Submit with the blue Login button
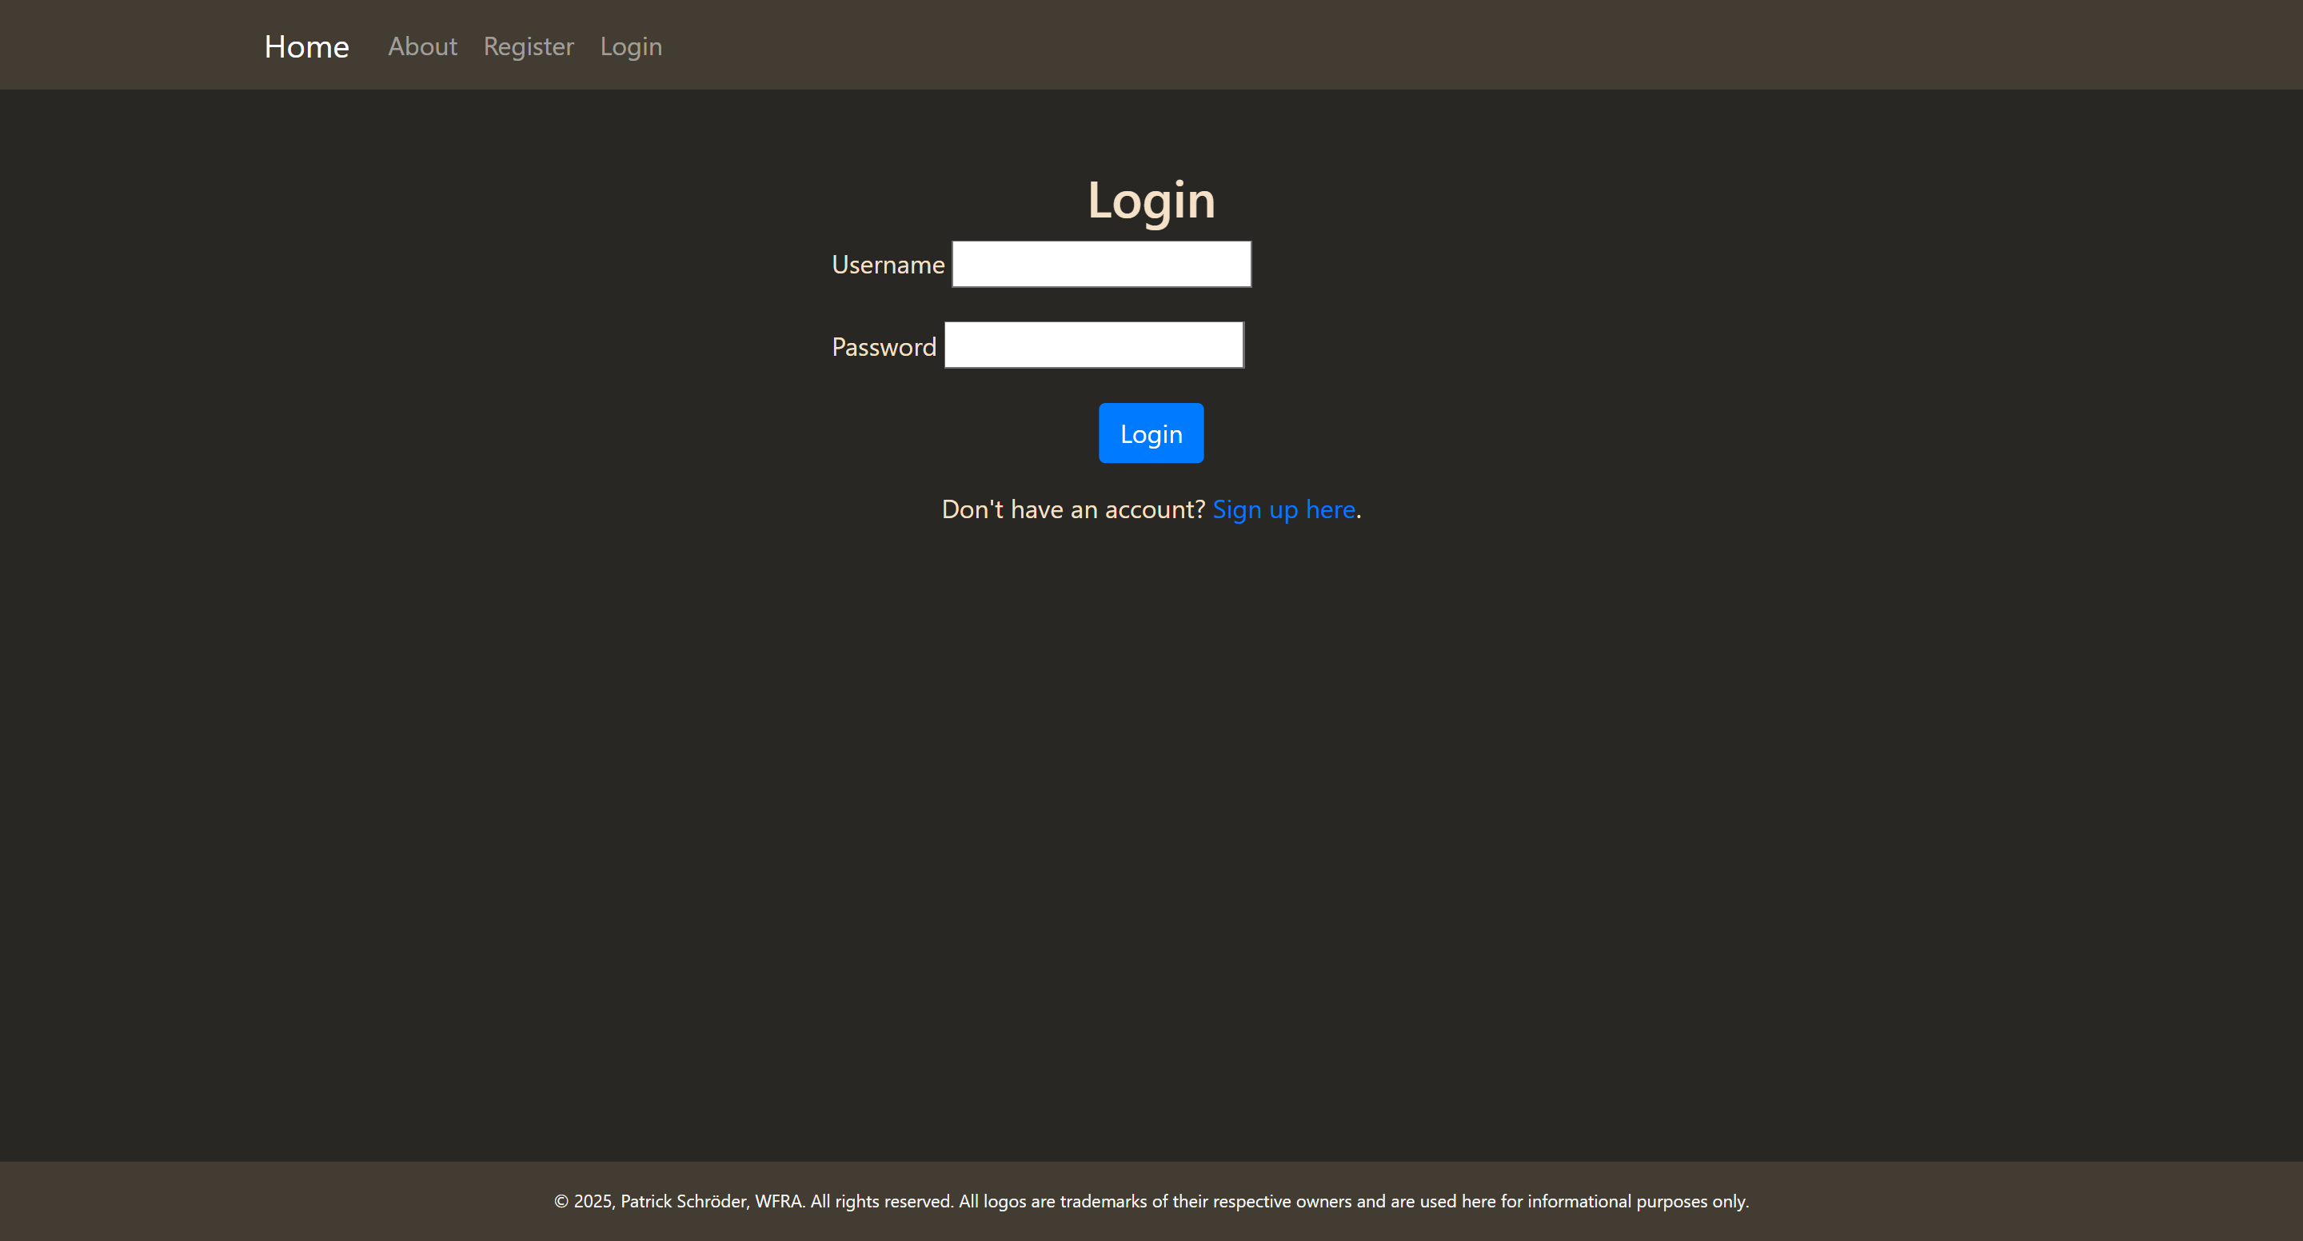The width and height of the screenshot is (2303, 1241). coord(1151,433)
